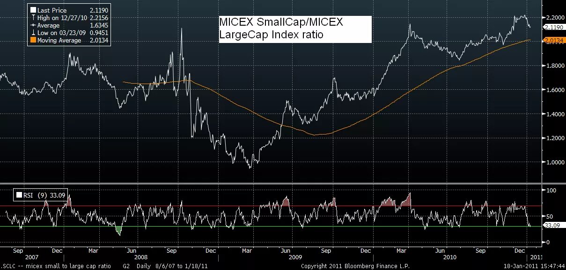Screen dimensions: 566x270
Task: Click the 2009 year label on the time axis
Action: pyautogui.click(x=295, y=257)
